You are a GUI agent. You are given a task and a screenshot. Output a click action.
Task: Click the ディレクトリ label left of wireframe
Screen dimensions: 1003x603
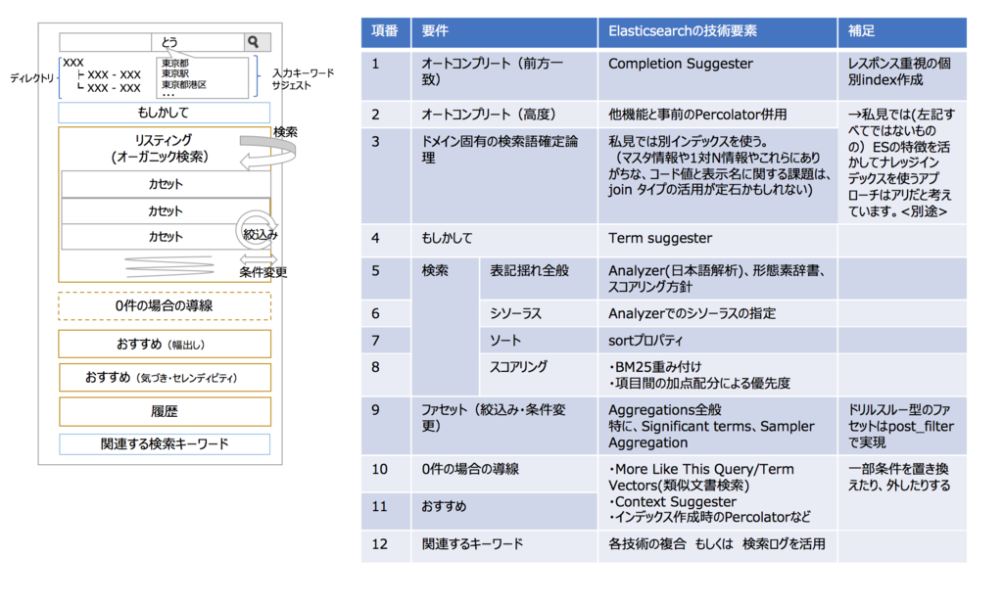32,78
